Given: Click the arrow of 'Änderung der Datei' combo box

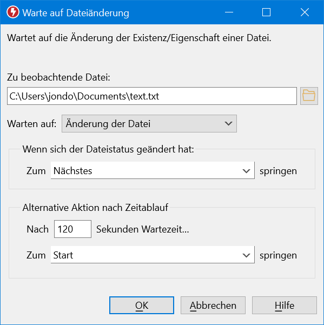Looking at the screenshot, I should click(228, 123).
